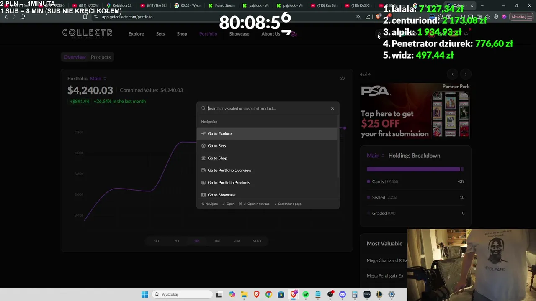The height and width of the screenshot is (301, 536).
Task: Open the Portfolio 'Main' selector dropdown
Action: coord(98,79)
